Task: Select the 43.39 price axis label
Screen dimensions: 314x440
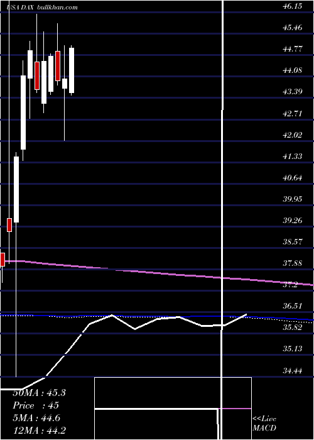Action: [293, 92]
